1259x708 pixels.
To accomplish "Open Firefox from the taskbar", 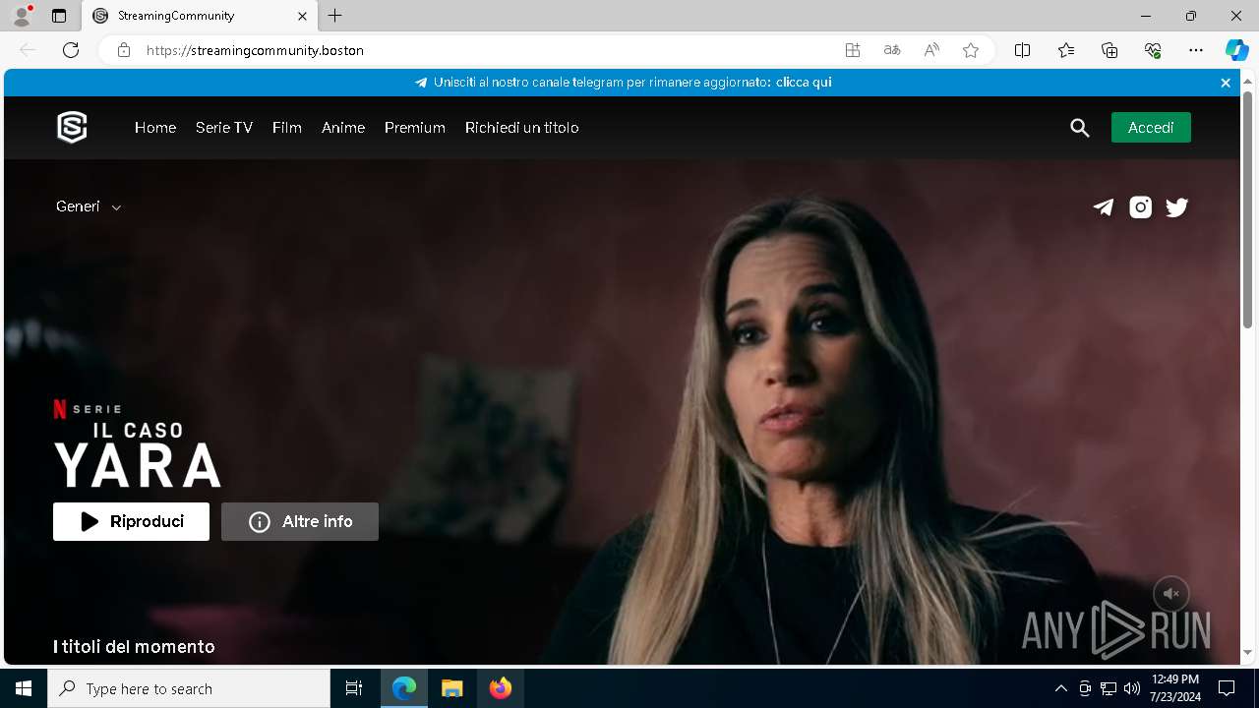I will tap(500, 688).
